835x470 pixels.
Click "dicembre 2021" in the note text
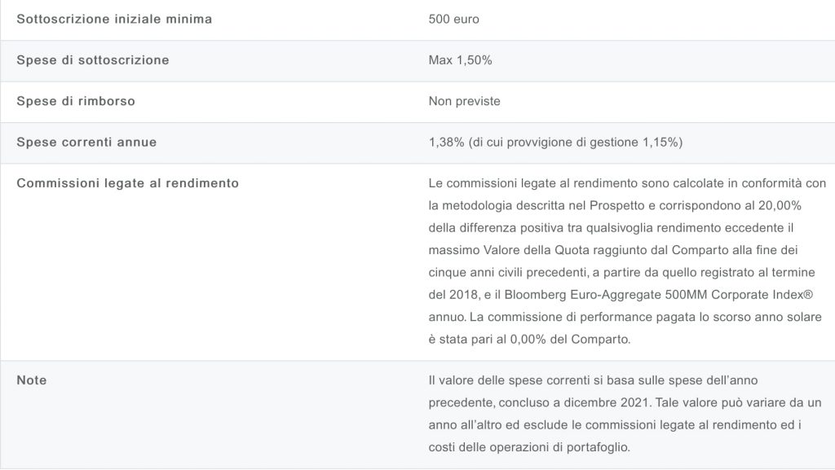tap(594, 403)
